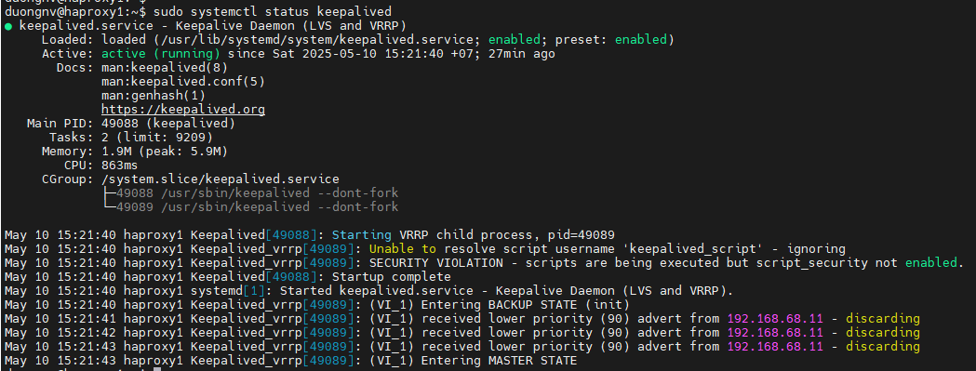Click the green active status dot
This screenshot has height=371, width=976.
pos(7,26)
